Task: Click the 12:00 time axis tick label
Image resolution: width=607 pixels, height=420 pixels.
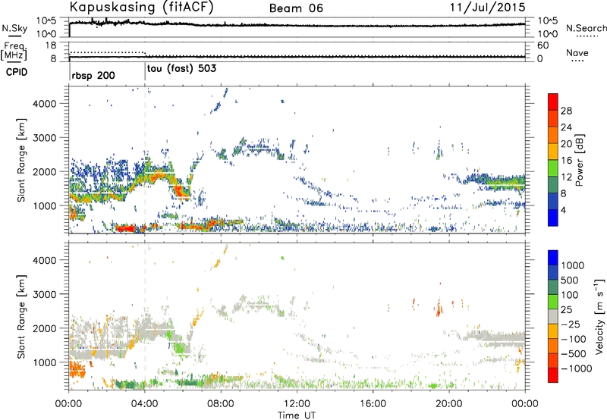Action: coord(297,404)
